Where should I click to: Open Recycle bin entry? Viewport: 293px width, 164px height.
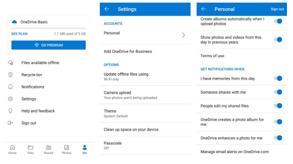coord(32,75)
